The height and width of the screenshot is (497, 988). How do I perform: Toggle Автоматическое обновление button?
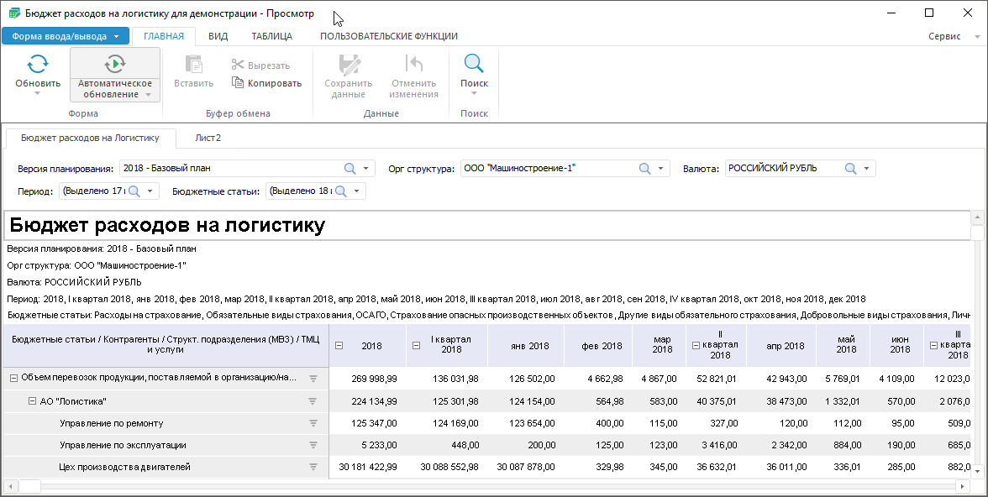pyautogui.click(x=115, y=64)
